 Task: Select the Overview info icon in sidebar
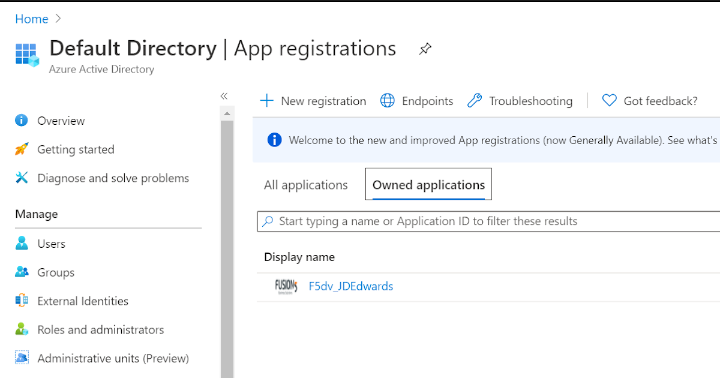tap(22, 120)
